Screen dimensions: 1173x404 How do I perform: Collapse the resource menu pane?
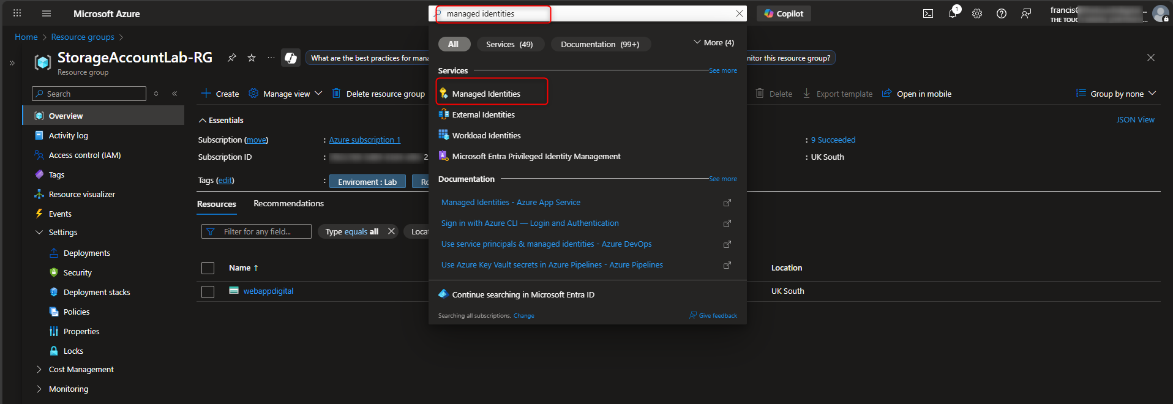[x=175, y=94]
